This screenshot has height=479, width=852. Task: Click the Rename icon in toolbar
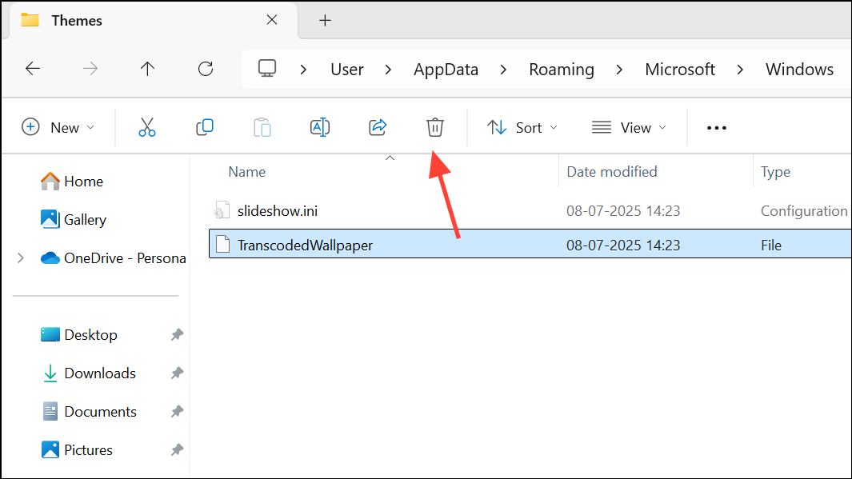coord(320,127)
